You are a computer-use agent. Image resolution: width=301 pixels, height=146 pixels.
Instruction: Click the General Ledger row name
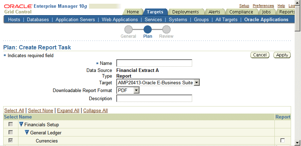pyautogui.click(x=46, y=133)
